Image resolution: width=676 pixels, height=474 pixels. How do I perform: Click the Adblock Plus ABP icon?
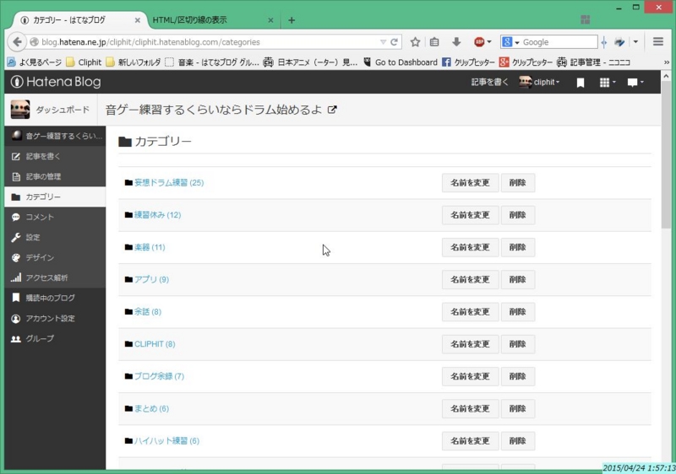pos(478,41)
